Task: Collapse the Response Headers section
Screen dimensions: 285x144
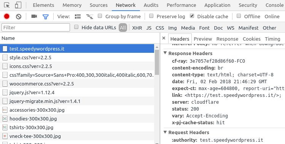Action: click(165, 53)
